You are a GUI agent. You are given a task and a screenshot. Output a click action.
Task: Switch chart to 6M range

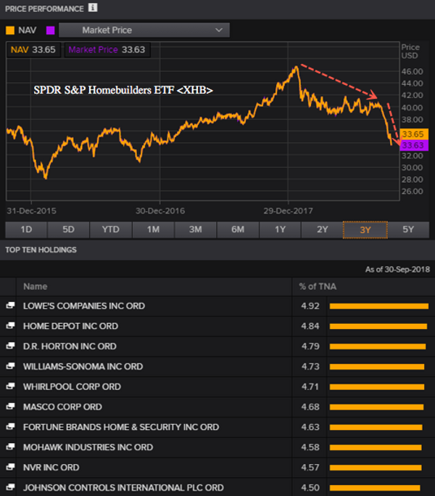click(238, 229)
